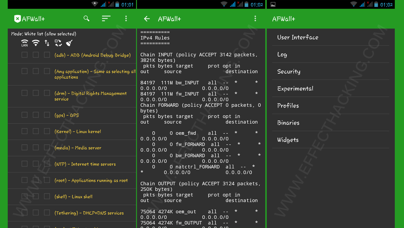
Task: Open the sort options icon beside search
Action: [x=106, y=19]
